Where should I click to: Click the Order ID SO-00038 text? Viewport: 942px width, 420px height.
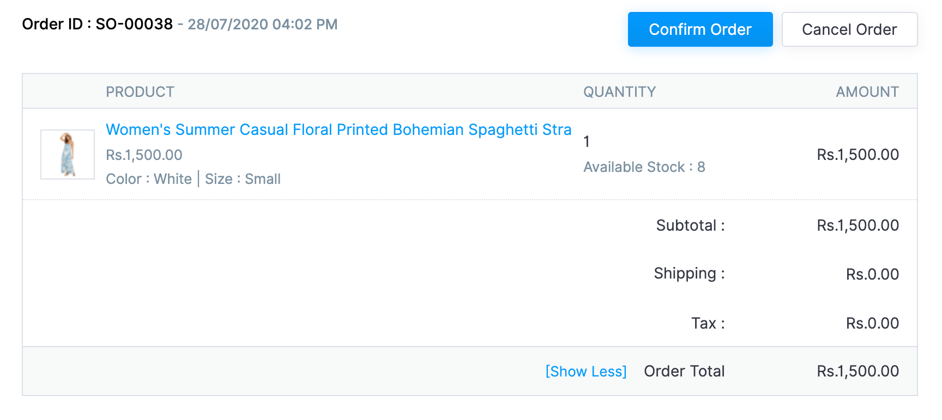[x=98, y=24]
